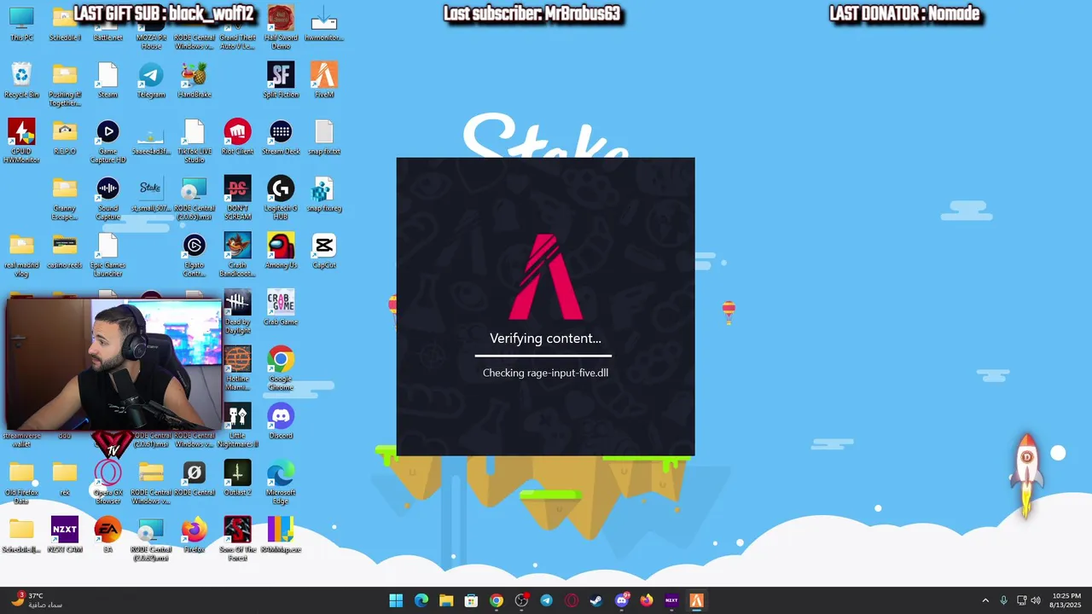
Task: Open the Granny Escape folder
Action: tap(65, 198)
